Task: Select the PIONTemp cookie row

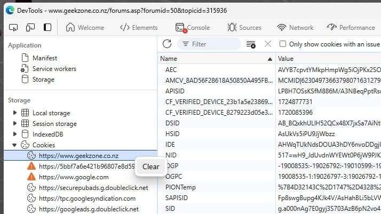Action: pyautogui.click(x=269, y=187)
